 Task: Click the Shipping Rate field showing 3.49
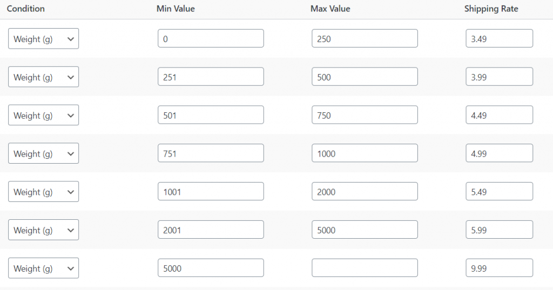[500, 38]
